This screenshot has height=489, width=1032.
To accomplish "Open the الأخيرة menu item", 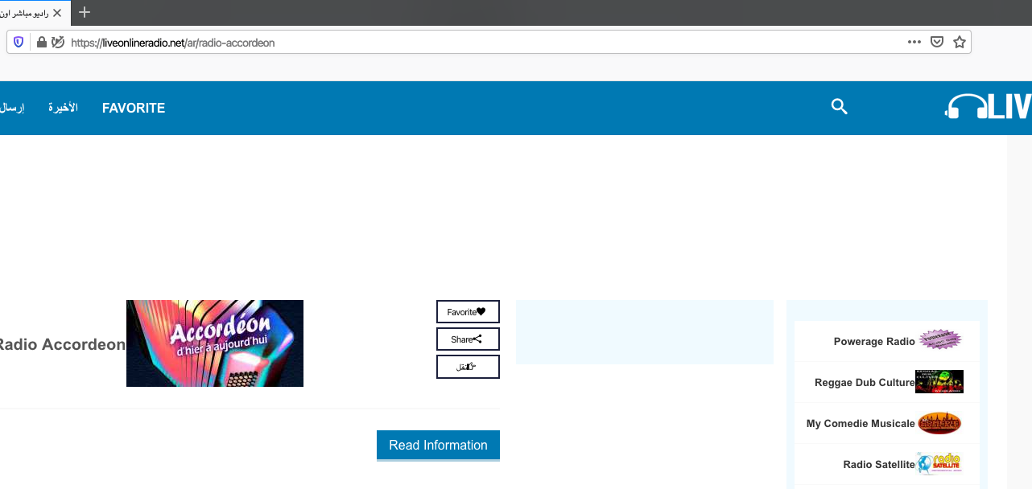I will 63,108.
